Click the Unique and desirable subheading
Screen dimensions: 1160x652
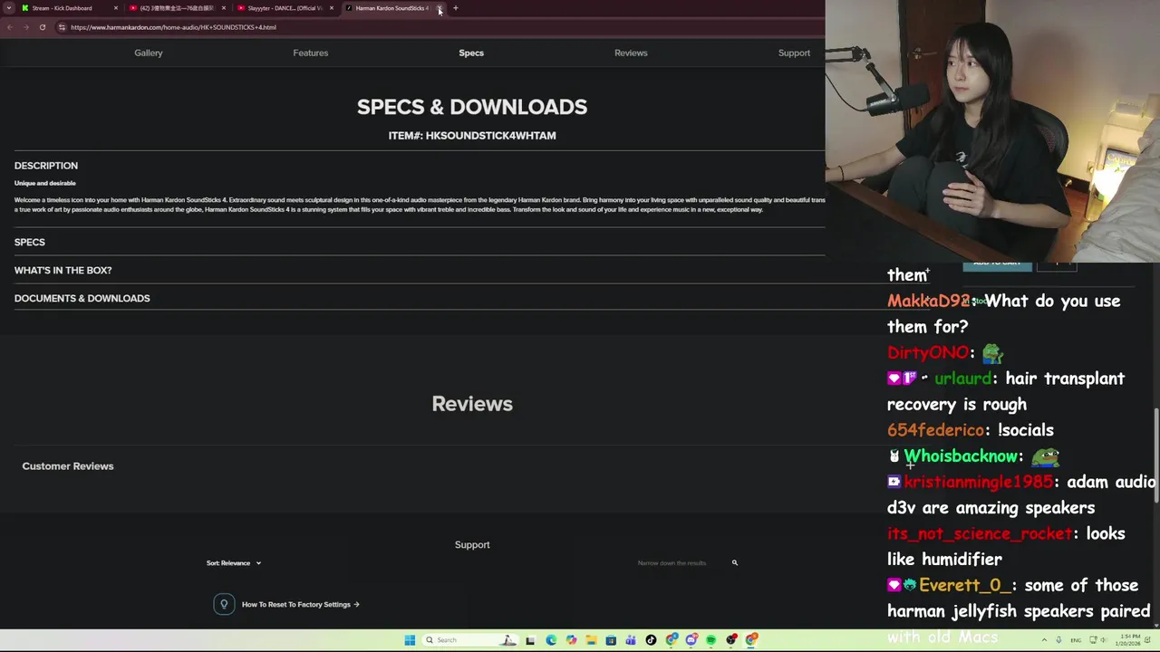(x=45, y=184)
